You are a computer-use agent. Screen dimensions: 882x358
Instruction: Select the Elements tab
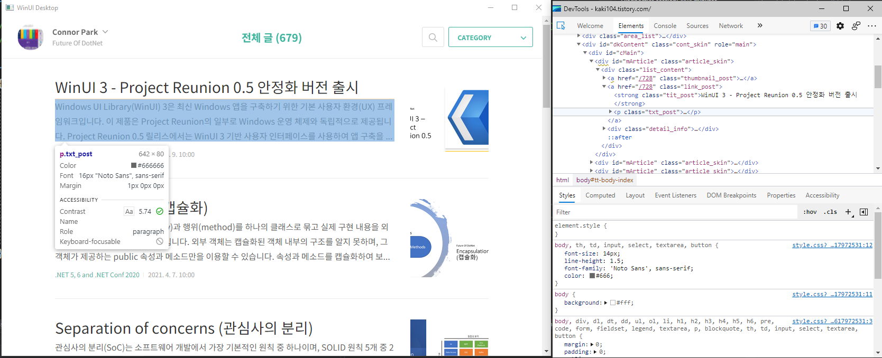(631, 25)
